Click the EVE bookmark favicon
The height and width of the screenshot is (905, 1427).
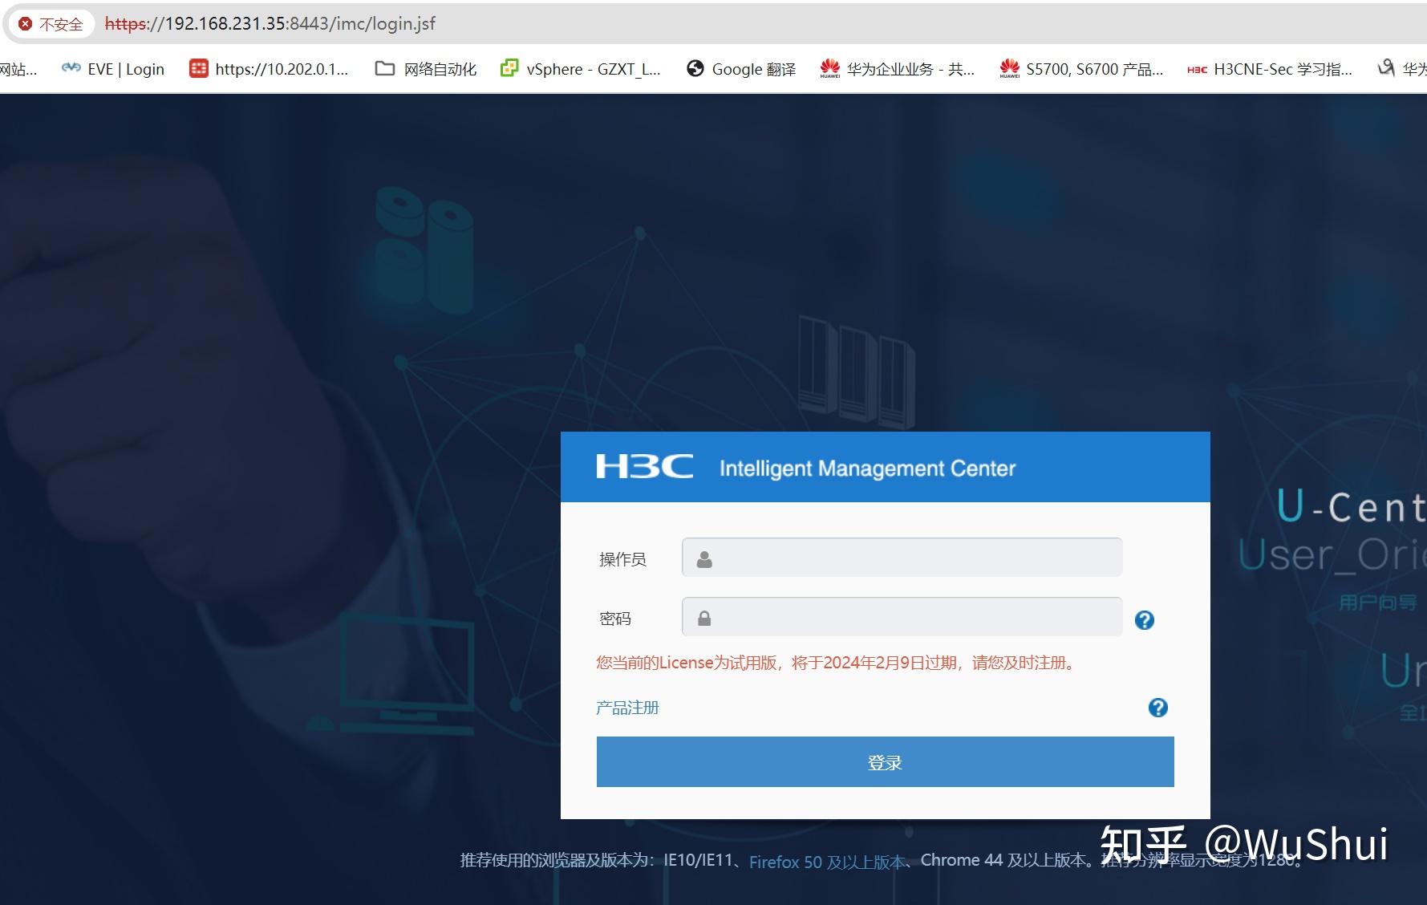(70, 68)
